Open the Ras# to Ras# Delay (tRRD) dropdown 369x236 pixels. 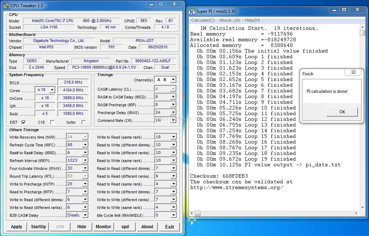[85, 152]
